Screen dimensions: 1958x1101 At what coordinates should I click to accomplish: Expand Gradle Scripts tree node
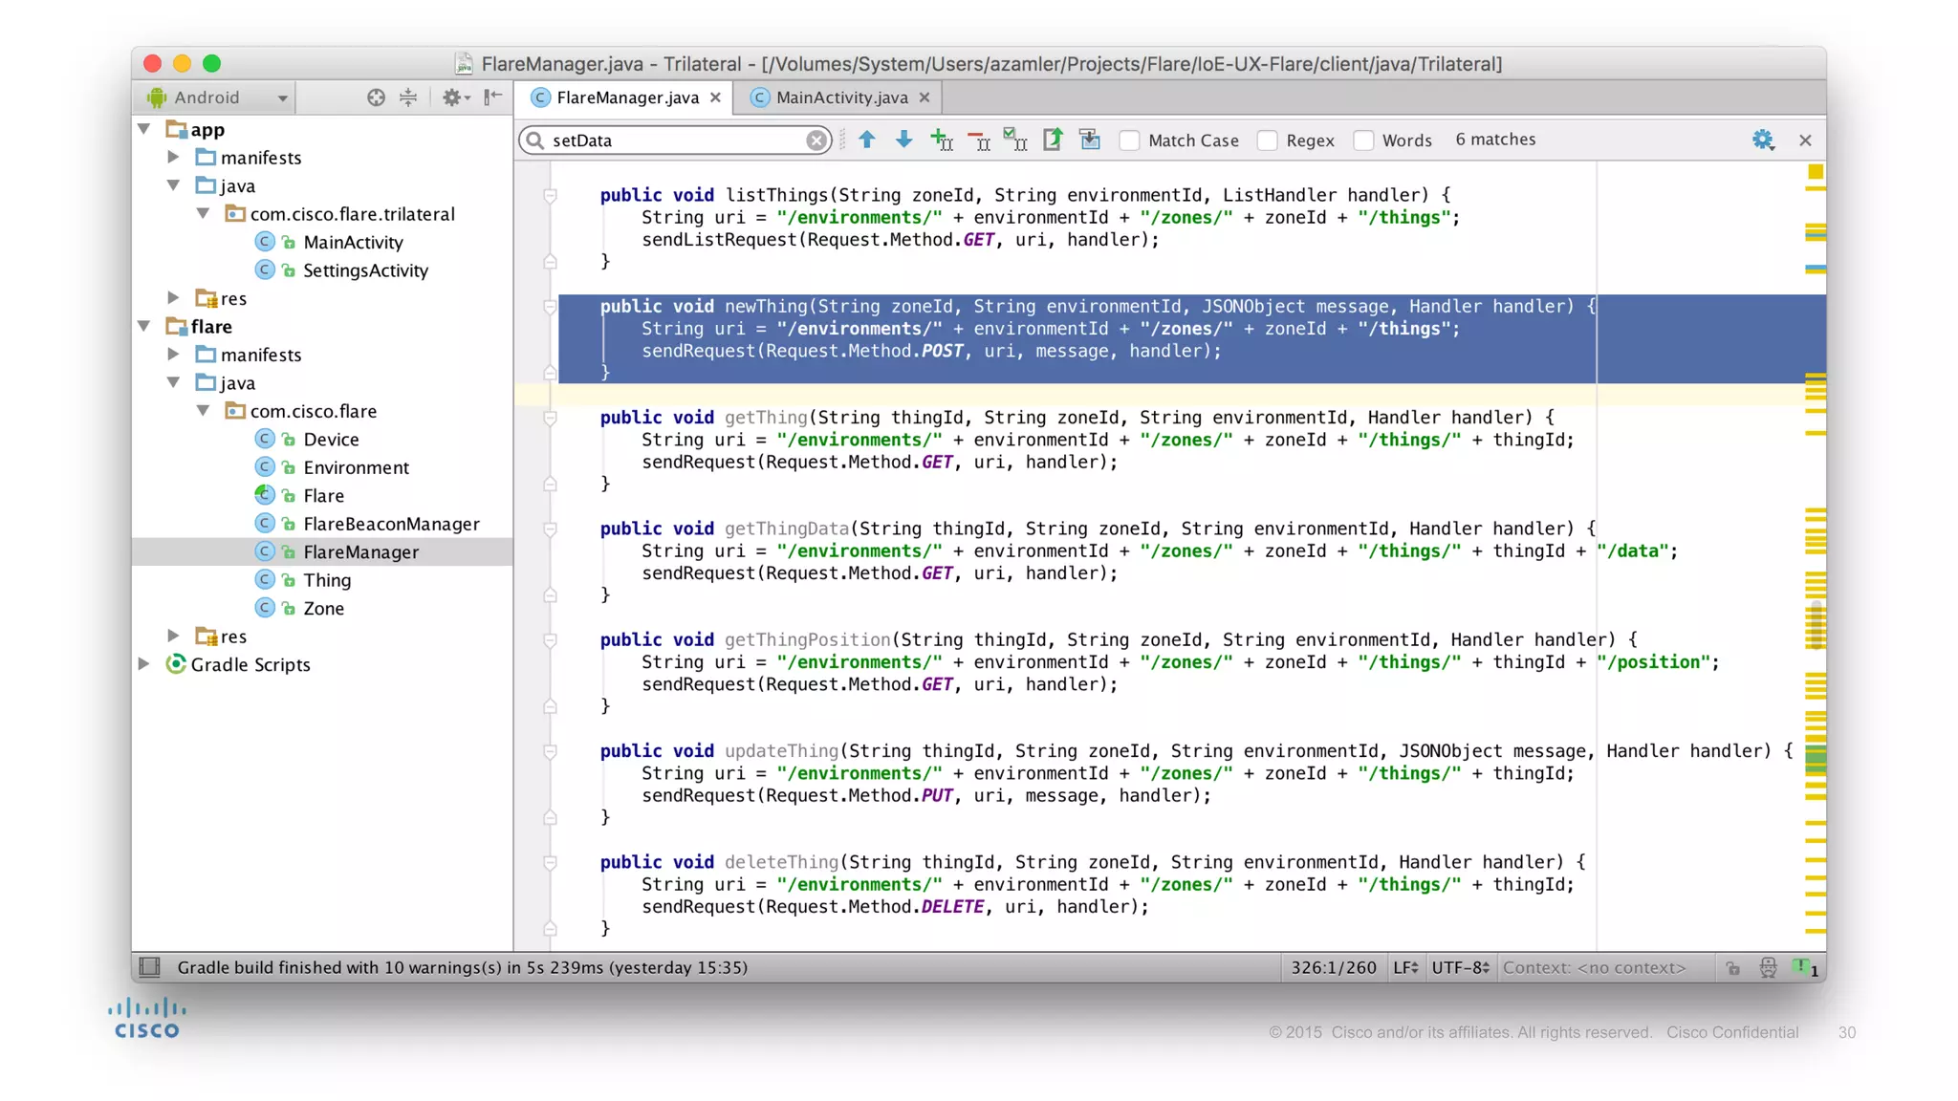pyautogui.click(x=144, y=663)
